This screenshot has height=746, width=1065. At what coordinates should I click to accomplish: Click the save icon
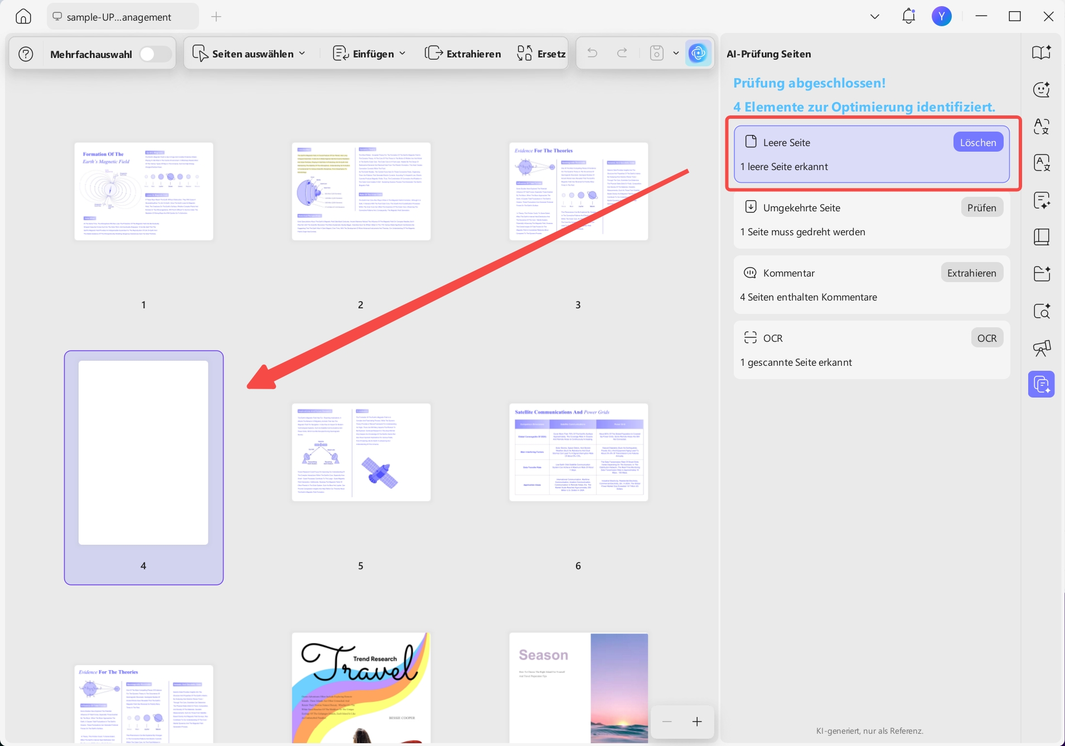pos(657,54)
